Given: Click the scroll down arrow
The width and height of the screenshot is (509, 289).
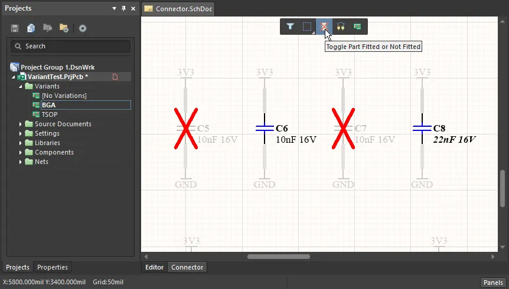Looking at the screenshot, I should [x=503, y=247].
